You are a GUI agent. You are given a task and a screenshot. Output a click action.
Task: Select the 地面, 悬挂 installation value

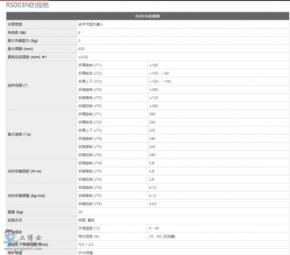point(87,220)
